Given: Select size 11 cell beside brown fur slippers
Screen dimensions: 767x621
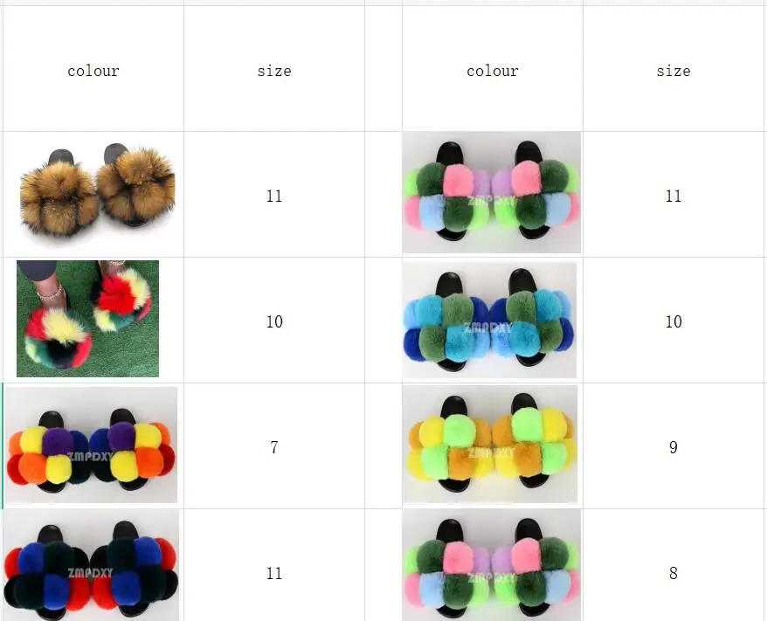Looking at the screenshot, I should click(x=274, y=195).
